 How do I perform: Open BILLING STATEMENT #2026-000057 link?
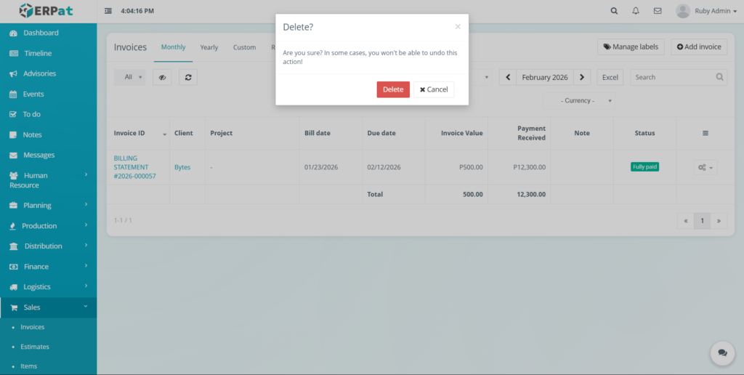click(134, 167)
